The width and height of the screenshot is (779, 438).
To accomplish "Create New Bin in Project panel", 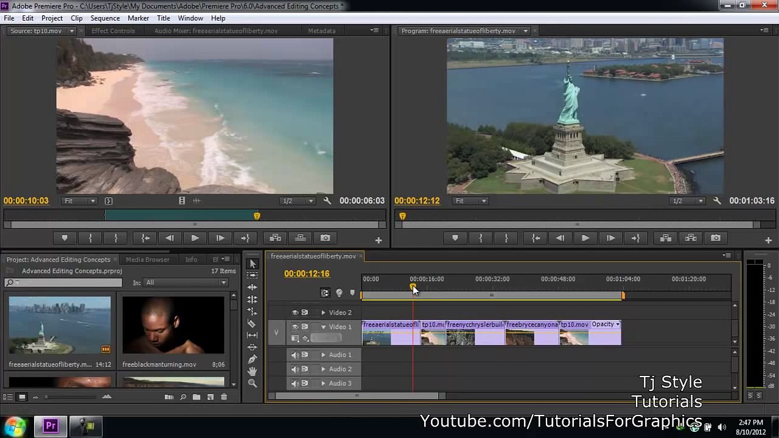I will pyautogui.click(x=197, y=397).
